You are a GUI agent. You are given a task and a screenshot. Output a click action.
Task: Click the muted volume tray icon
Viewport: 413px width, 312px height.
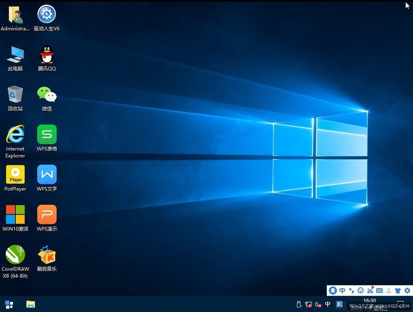point(318,304)
